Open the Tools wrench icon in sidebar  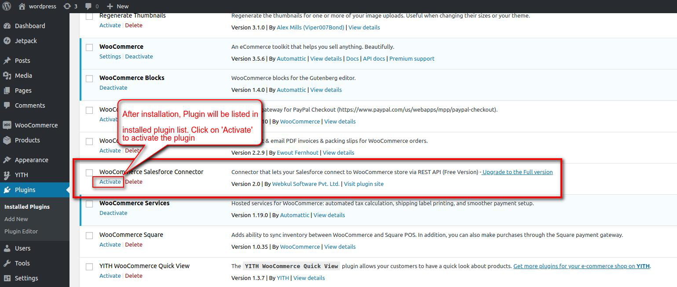tap(7, 263)
